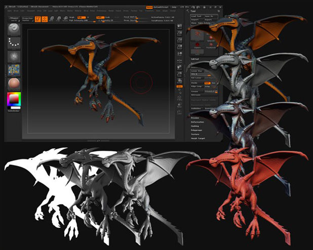The width and height of the screenshot is (313, 250).
Task: Pick a color from the color picker square
Action: click(14, 99)
